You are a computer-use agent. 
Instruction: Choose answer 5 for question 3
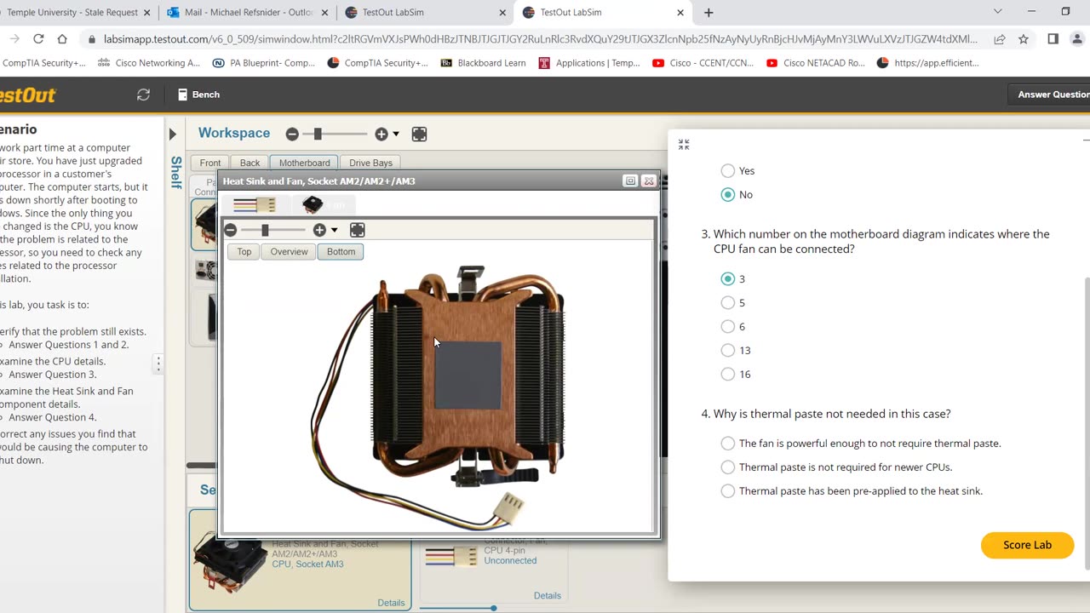tap(727, 302)
